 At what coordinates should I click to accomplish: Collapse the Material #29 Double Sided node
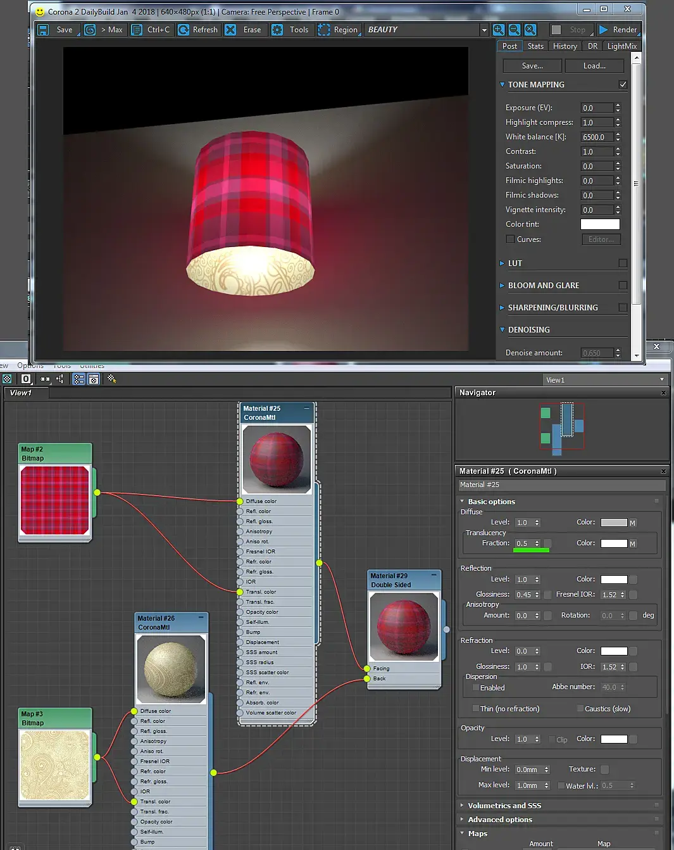[x=434, y=576]
